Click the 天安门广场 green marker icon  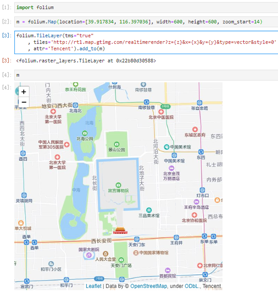tap(121, 260)
